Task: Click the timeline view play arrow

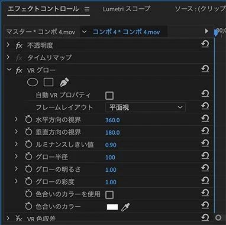Action: 206,31
